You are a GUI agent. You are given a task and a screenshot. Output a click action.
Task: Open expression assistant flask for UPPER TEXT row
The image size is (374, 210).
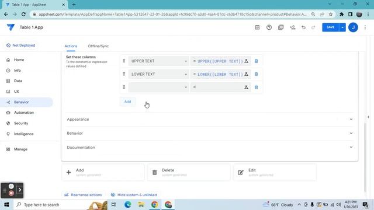click(x=246, y=61)
